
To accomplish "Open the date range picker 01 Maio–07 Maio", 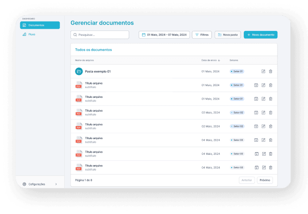I will tap(164, 35).
